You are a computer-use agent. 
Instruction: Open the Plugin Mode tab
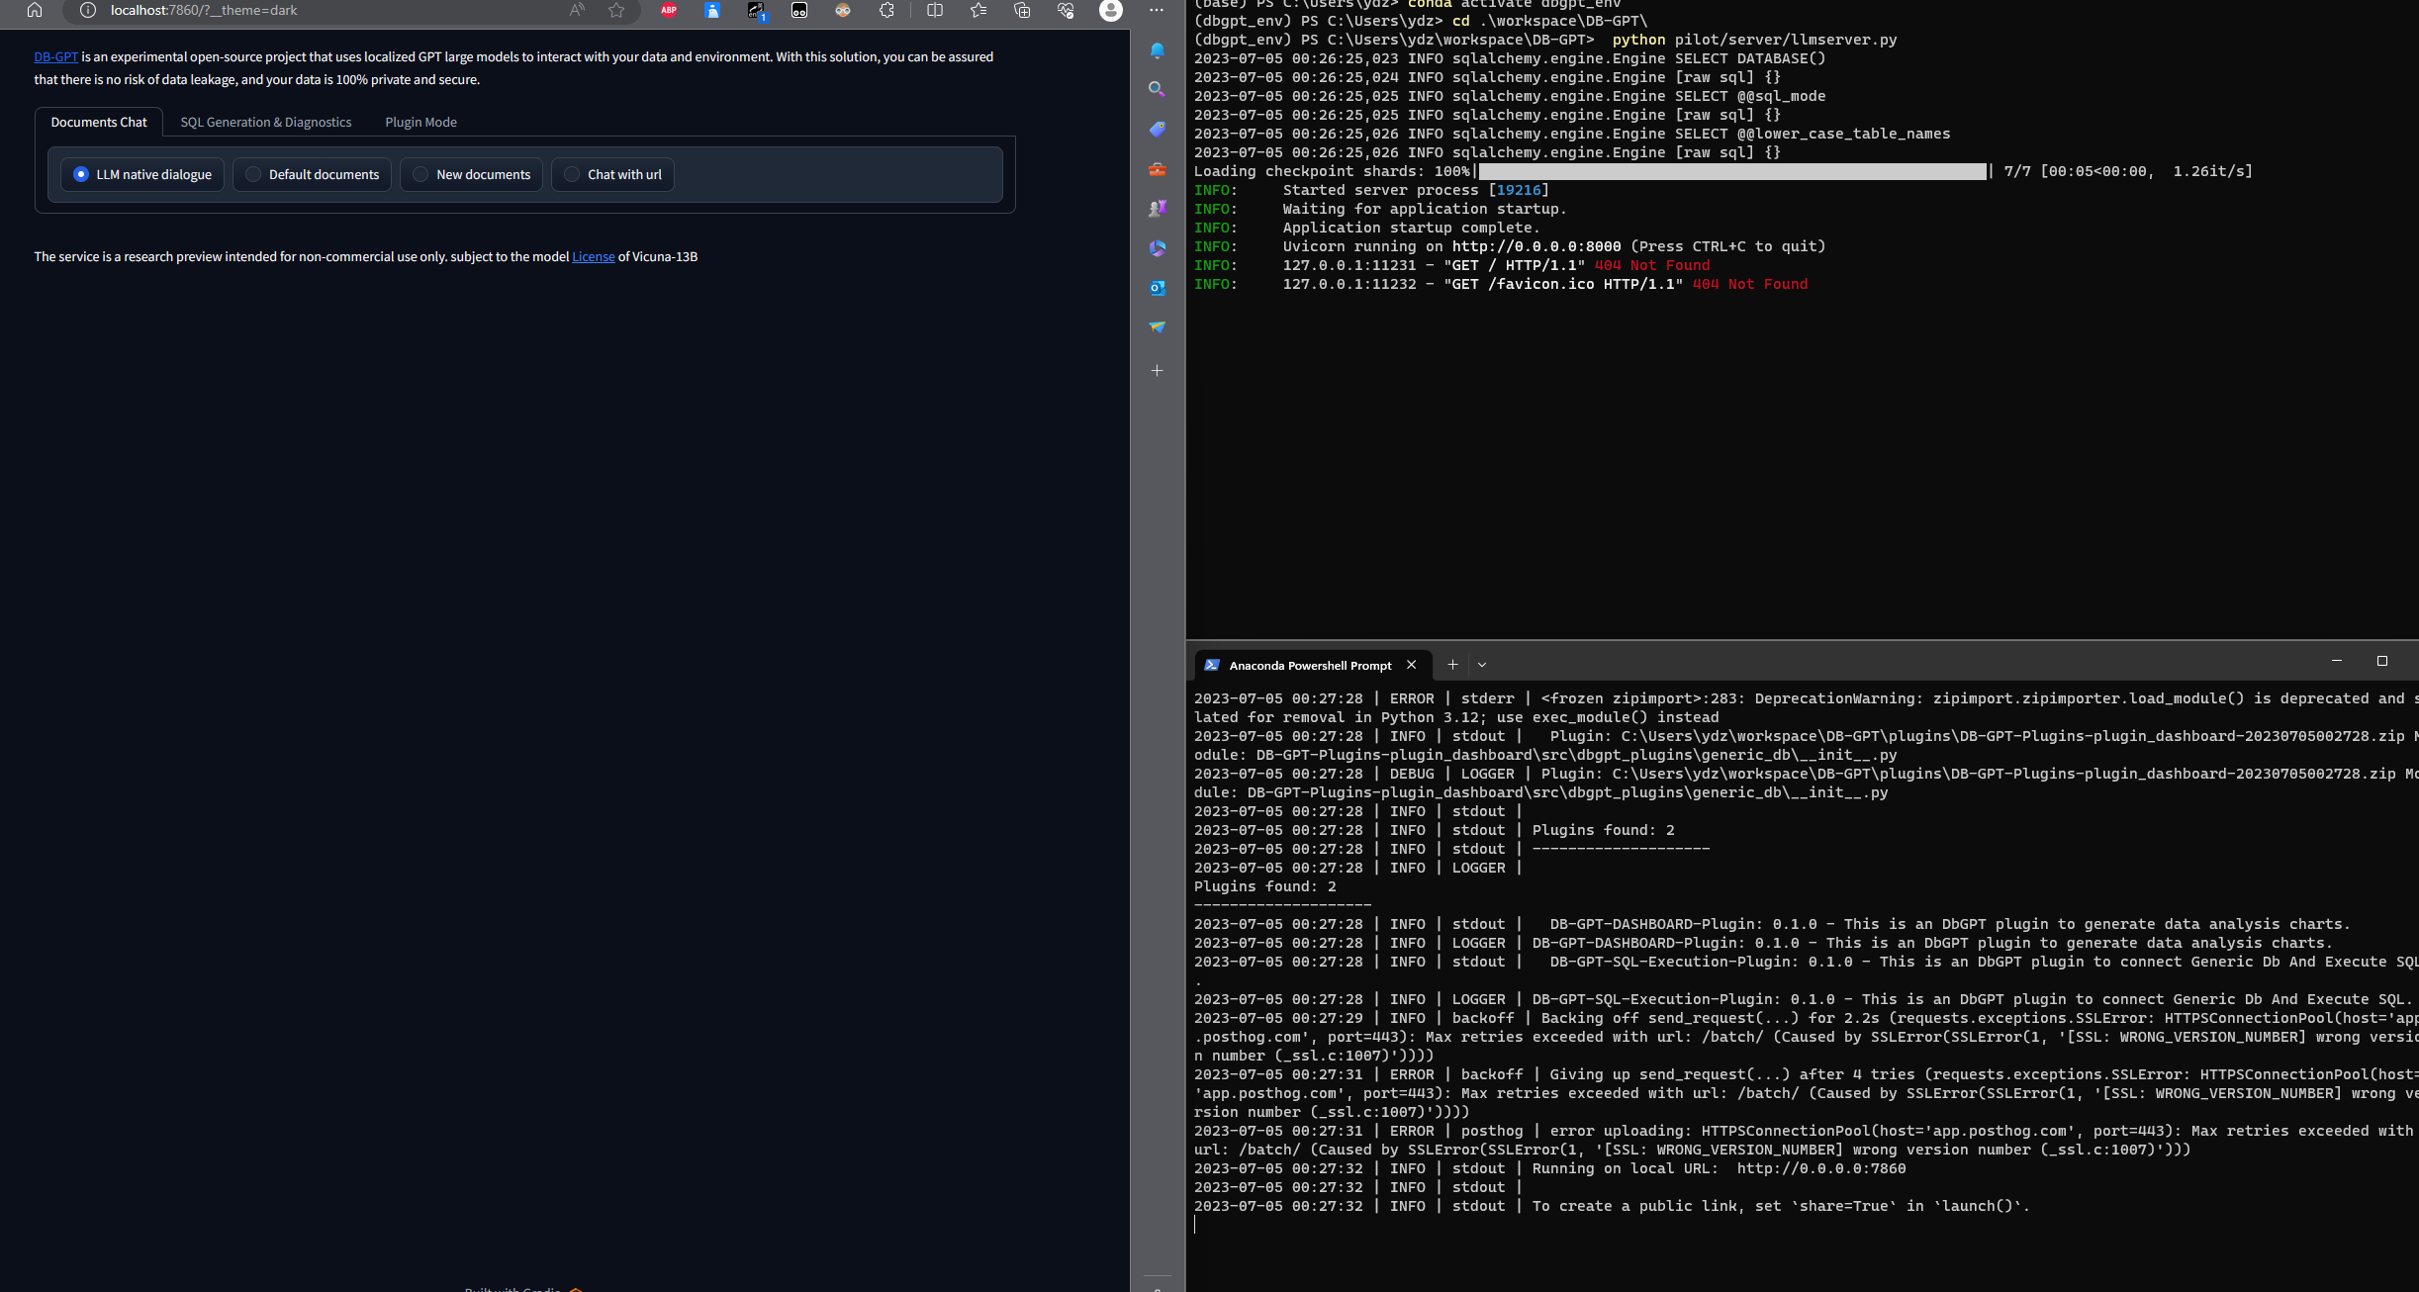point(420,122)
